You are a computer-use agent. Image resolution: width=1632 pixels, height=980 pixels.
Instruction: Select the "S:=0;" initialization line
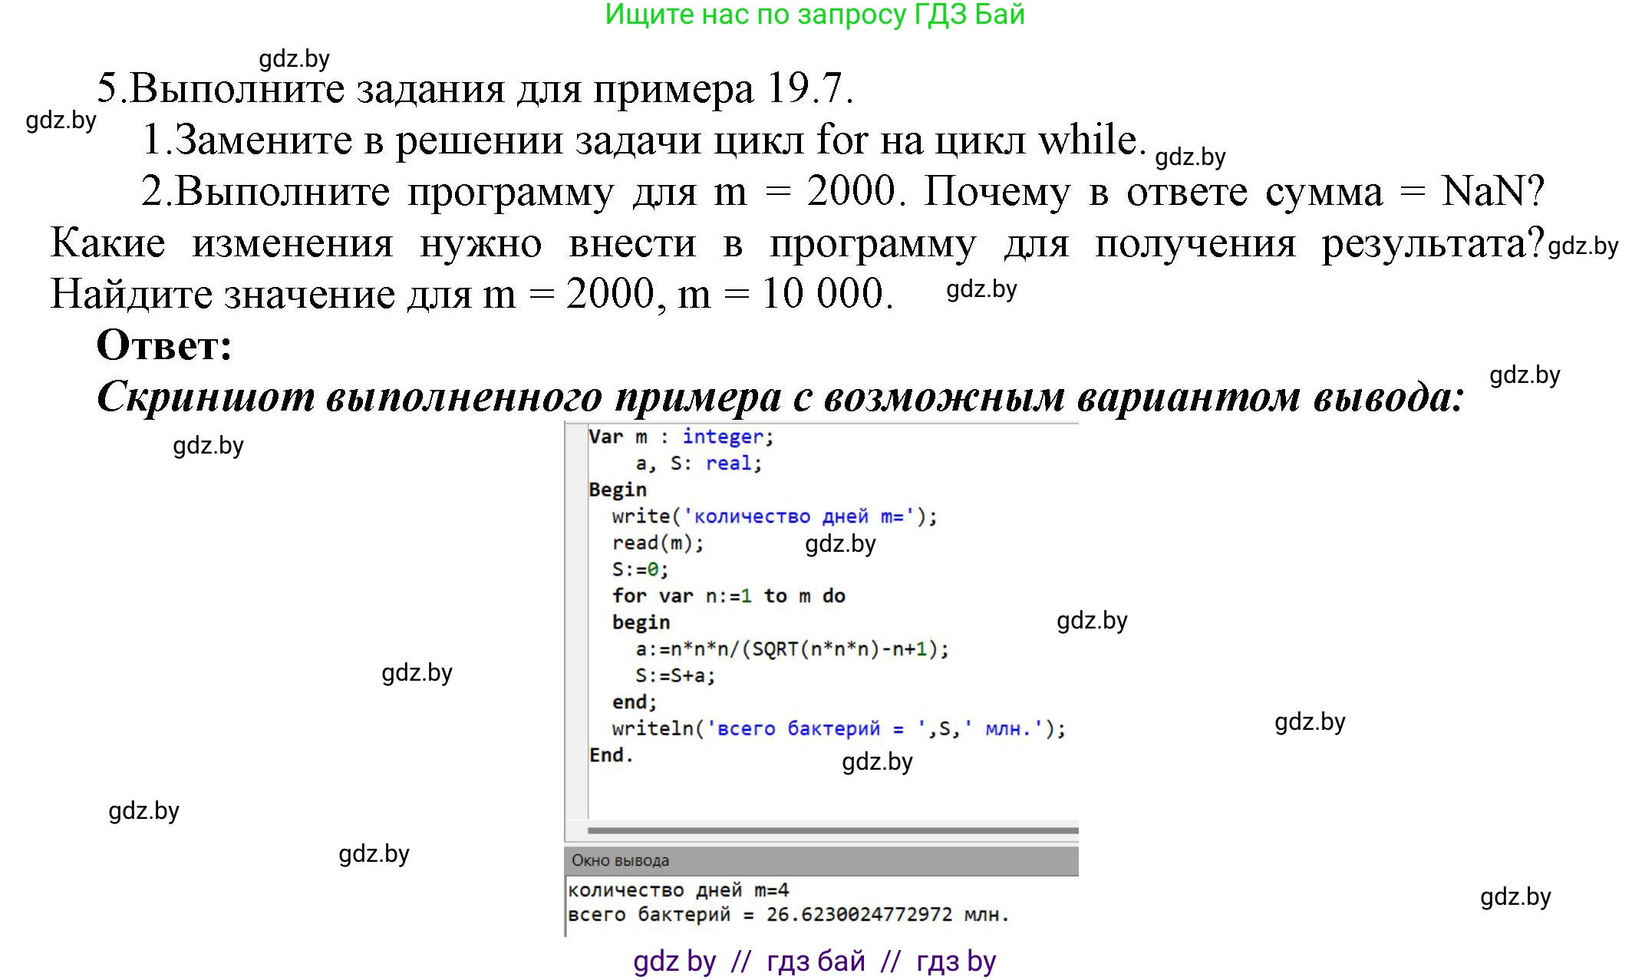point(638,569)
